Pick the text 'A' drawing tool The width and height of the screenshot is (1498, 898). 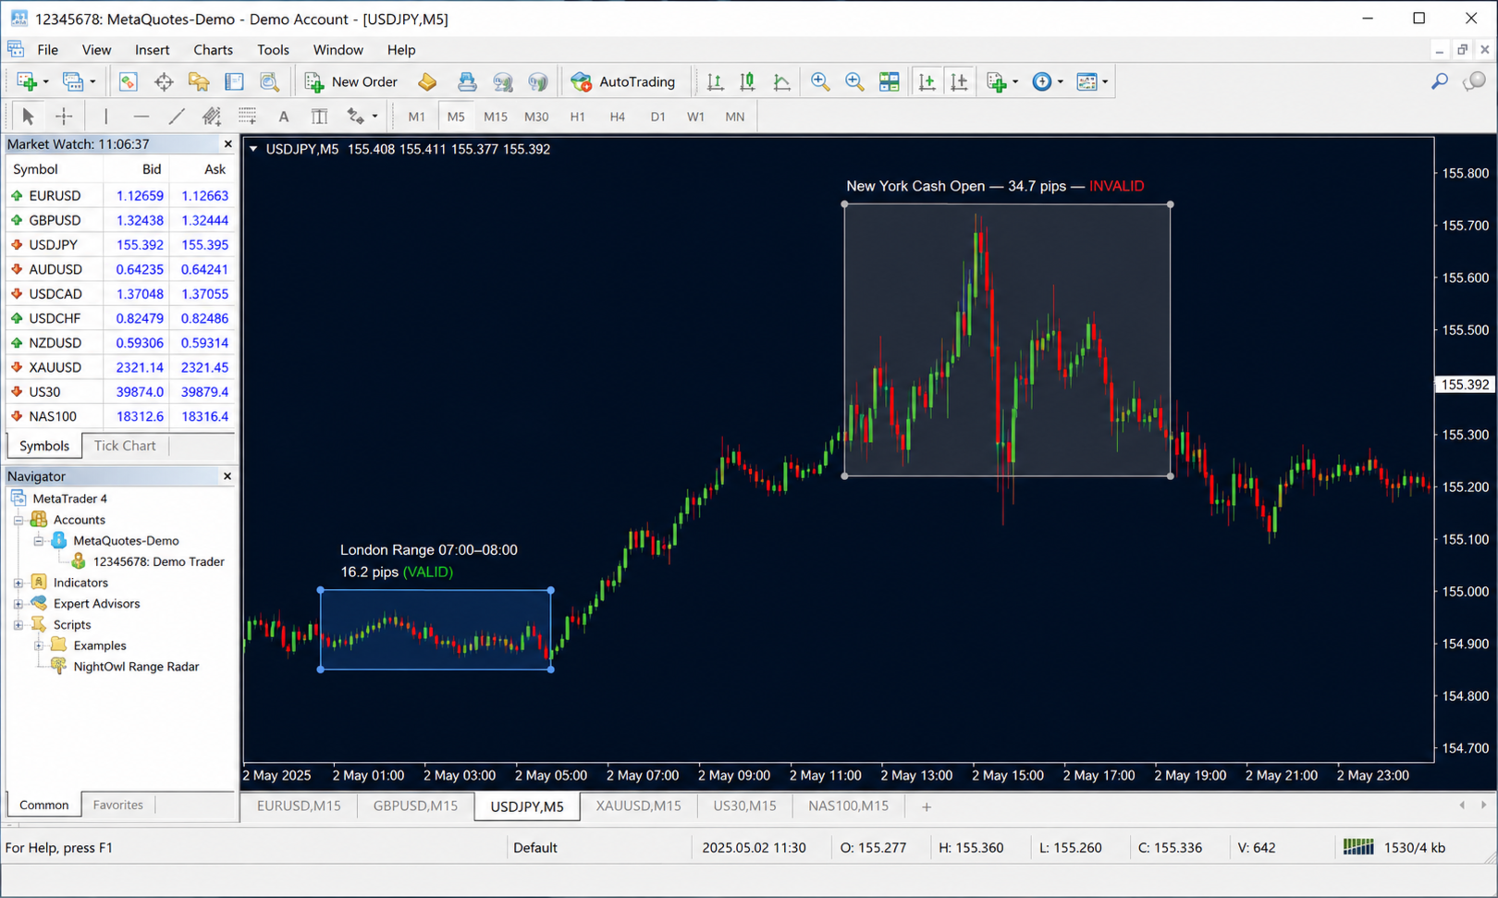click(x=284, y=117)
